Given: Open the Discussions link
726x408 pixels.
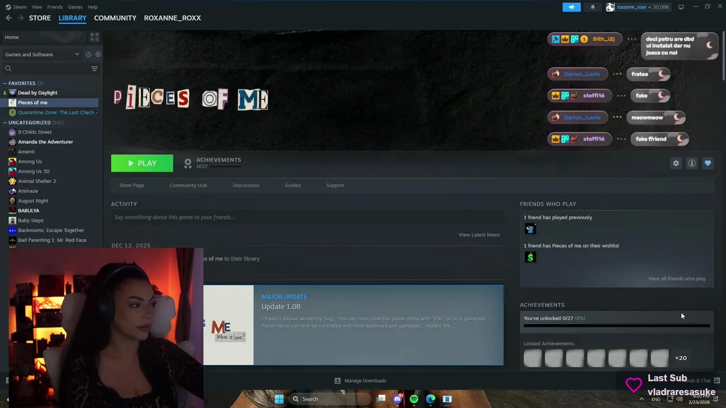Looking at the screenshot, I should tap(246, 185).
